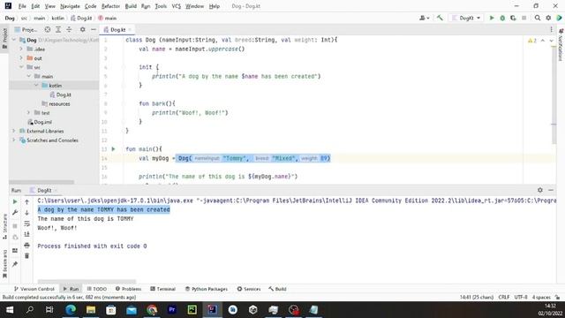Image resolution: width=565 pixels, height=318 pixels.
Task: Run with coverage icon in toolbar
Action: click(x=513, y=18)
